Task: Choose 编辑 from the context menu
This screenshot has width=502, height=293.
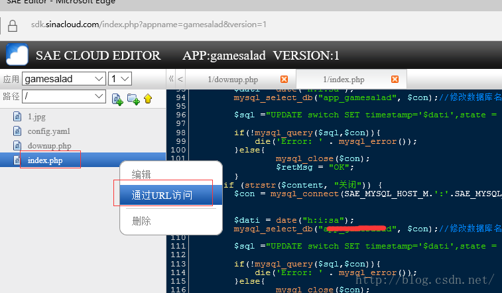Action: 141,174
